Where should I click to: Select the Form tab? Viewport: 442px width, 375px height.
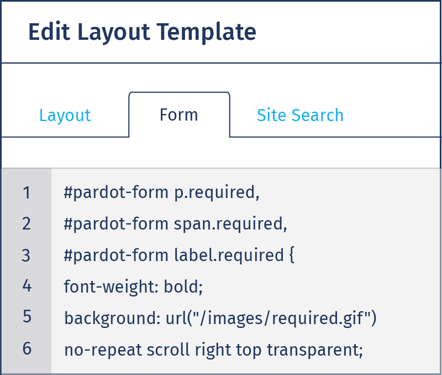coord(179,115)
